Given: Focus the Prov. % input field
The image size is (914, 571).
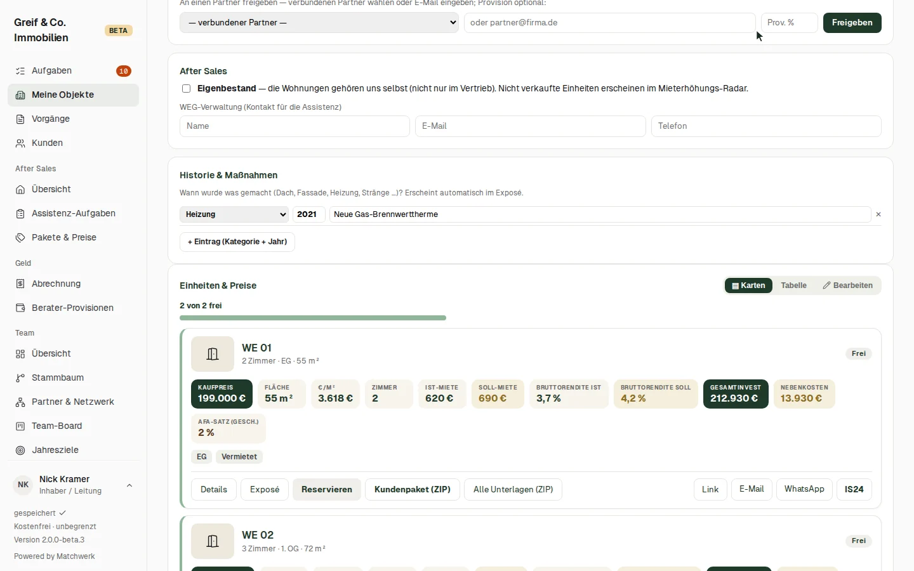Looking at the screenshot, I should (x=790, y=23).
